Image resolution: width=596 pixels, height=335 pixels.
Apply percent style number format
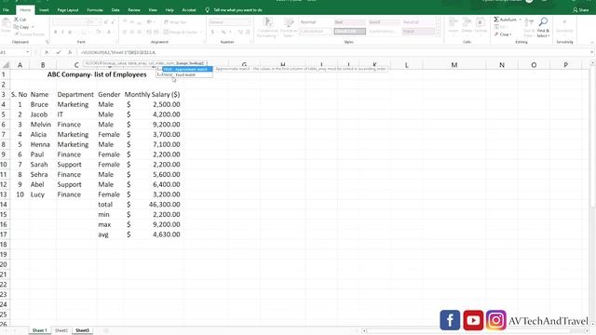(223, 33)
